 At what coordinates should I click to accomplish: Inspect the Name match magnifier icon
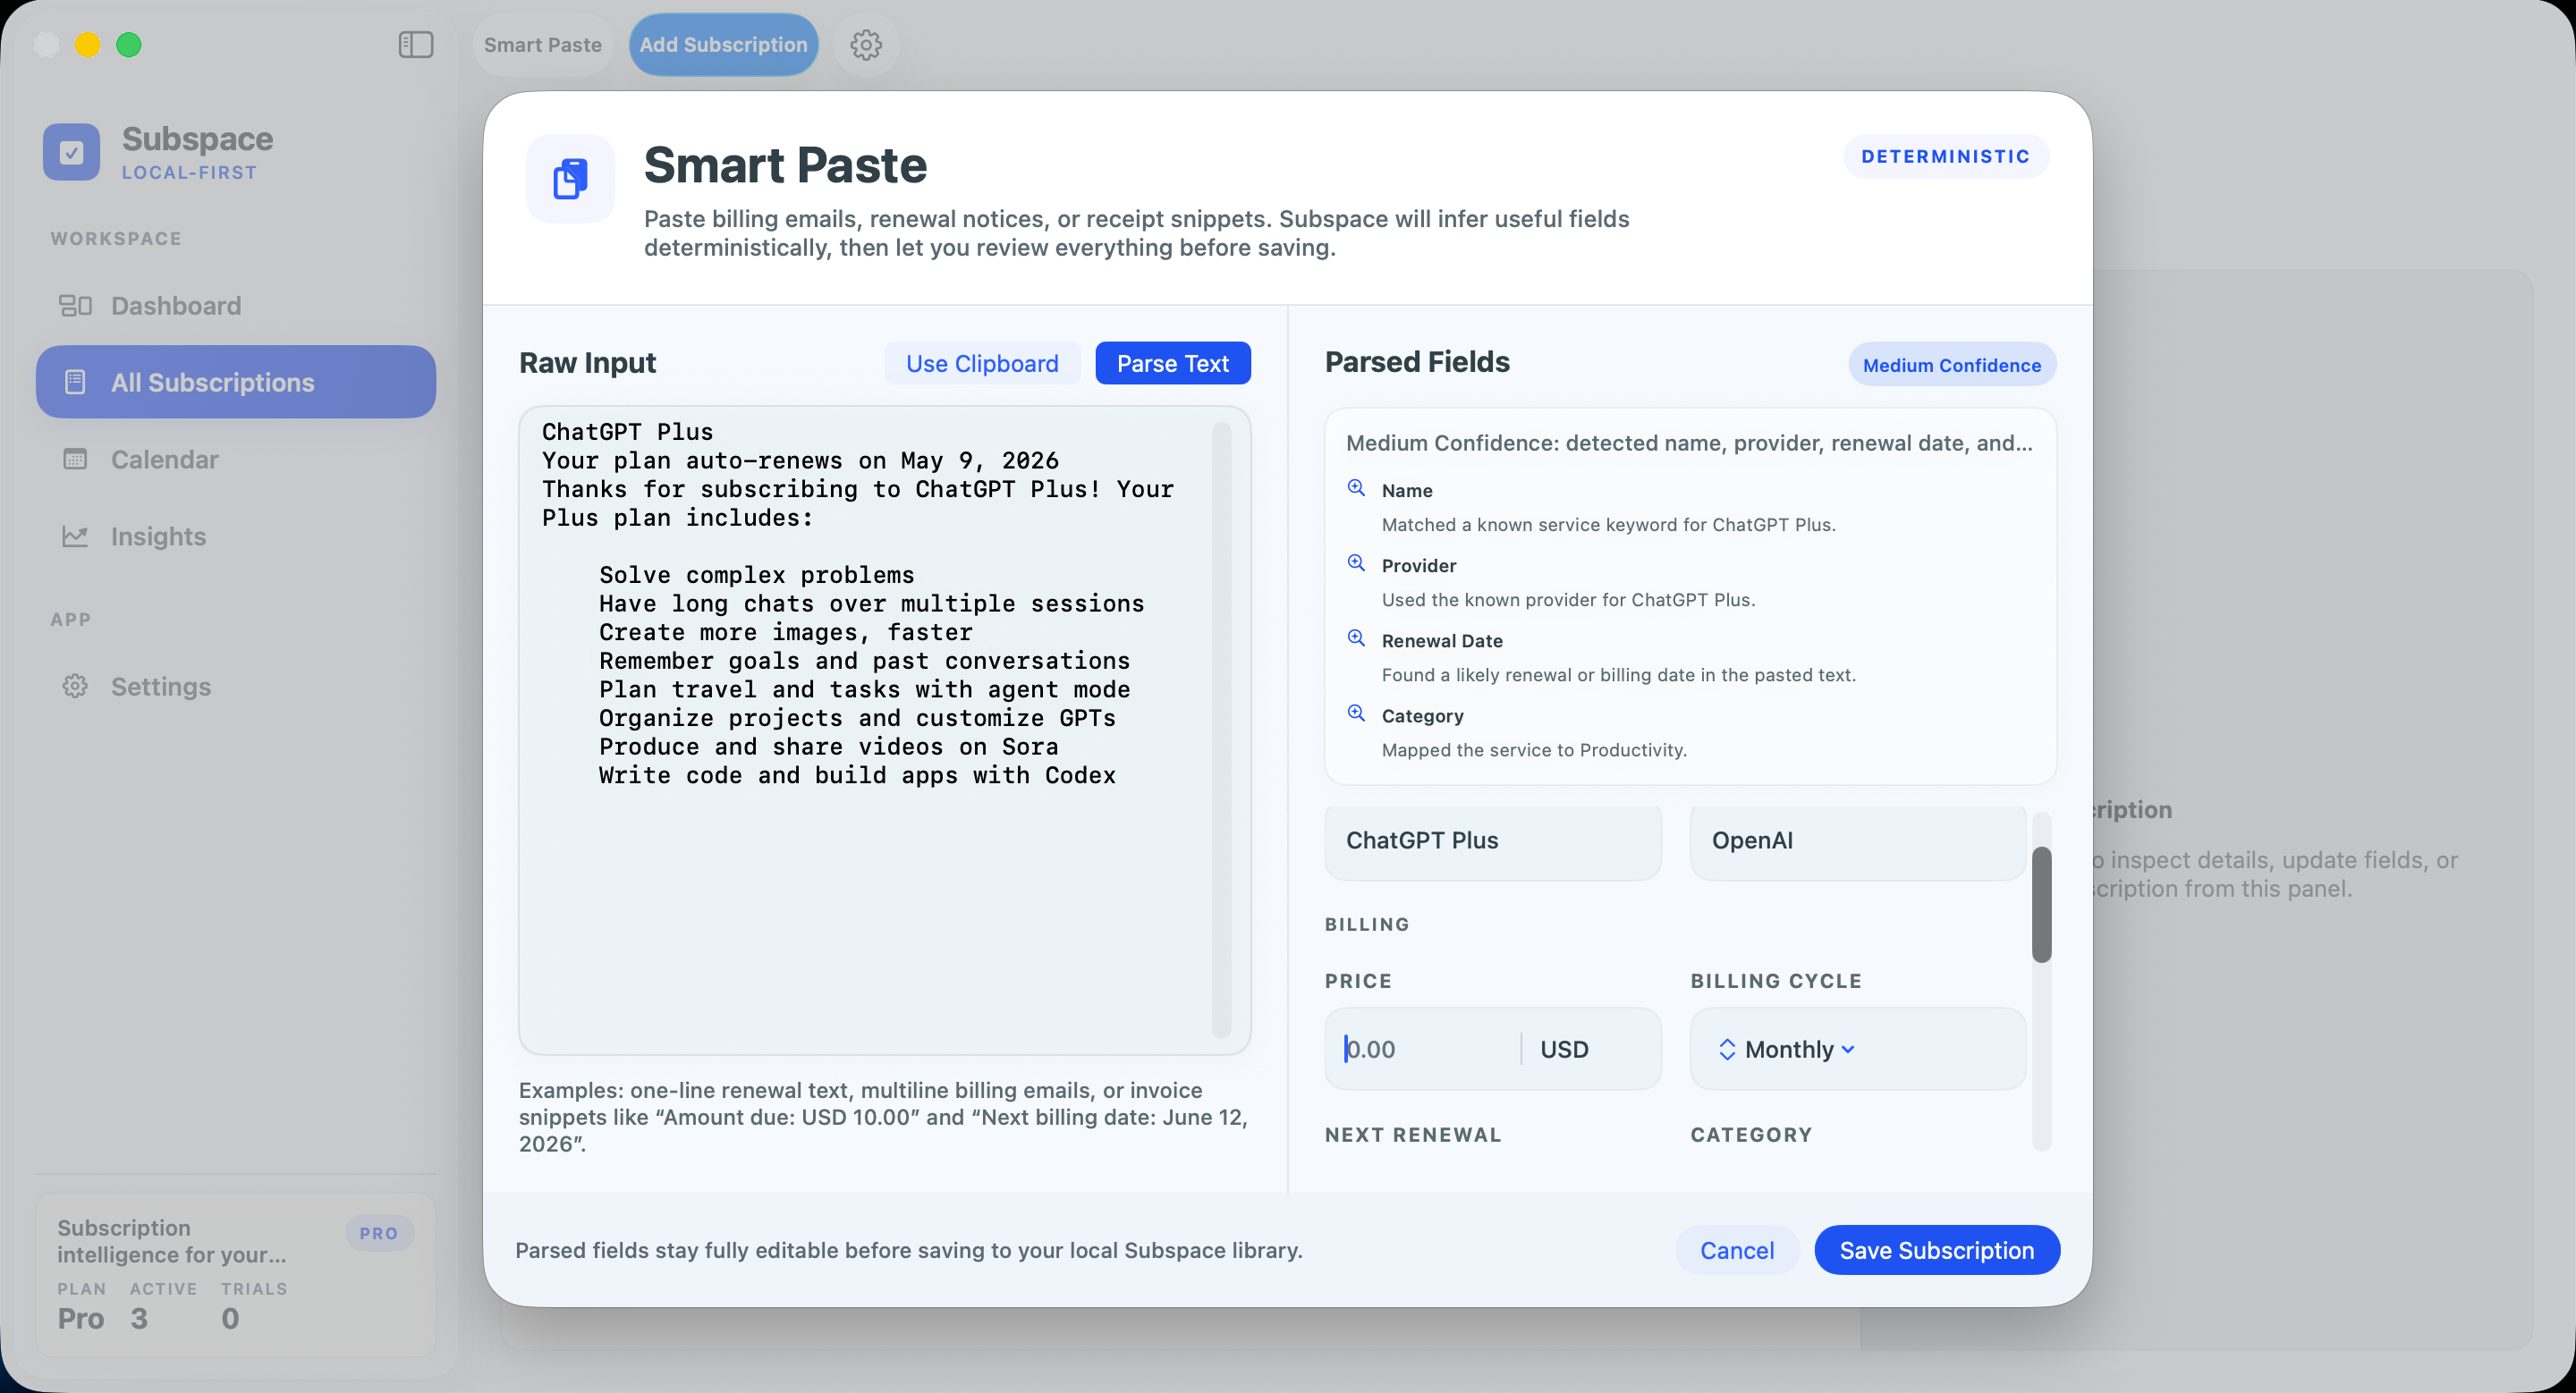[x=1356, y=487]
